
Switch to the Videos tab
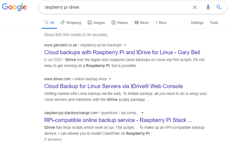(x=120, y=22)
